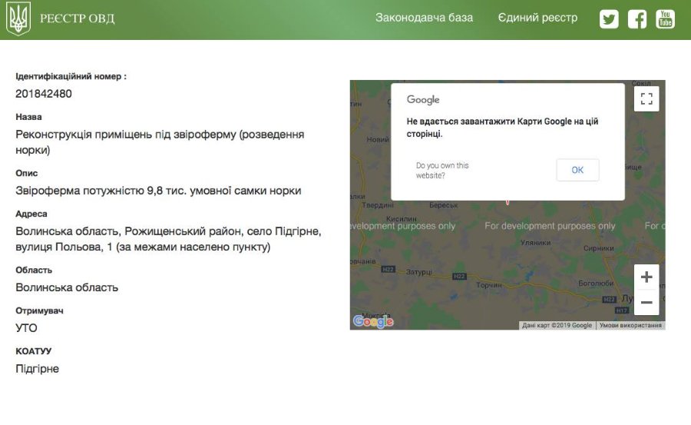691x425 pixels.
Task: Click the identification number 201842480
Action: pyautogui.click(x=44, y=94)
